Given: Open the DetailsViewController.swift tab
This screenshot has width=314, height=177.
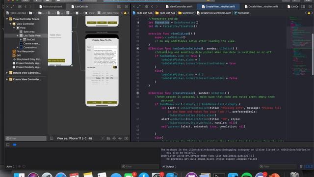Looking at the screenshot, I should click(261, 6).
